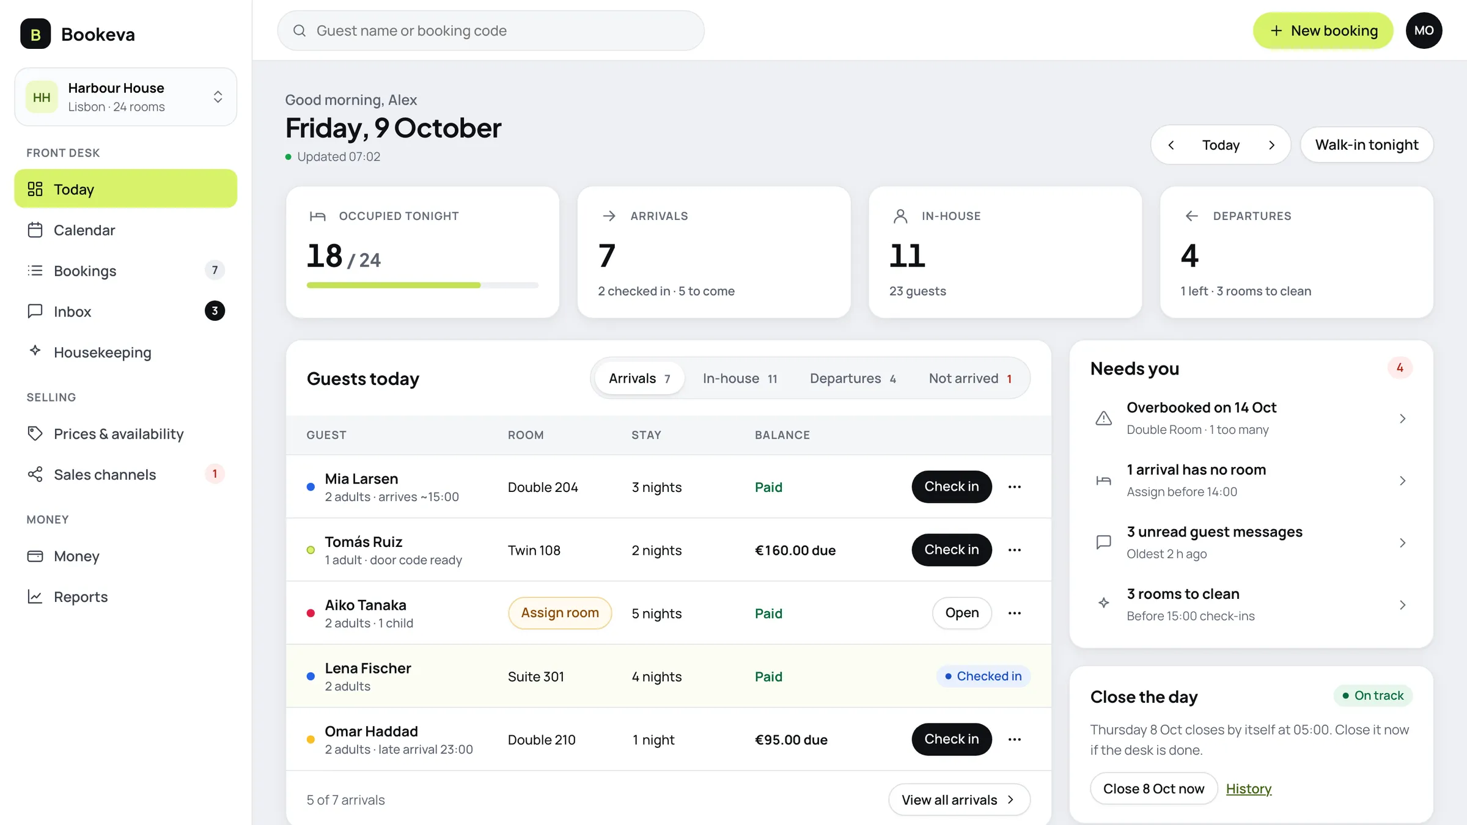Go to Sales channels page
Image resolution: width=1467 pixels, height=825 pixels.
125,474
